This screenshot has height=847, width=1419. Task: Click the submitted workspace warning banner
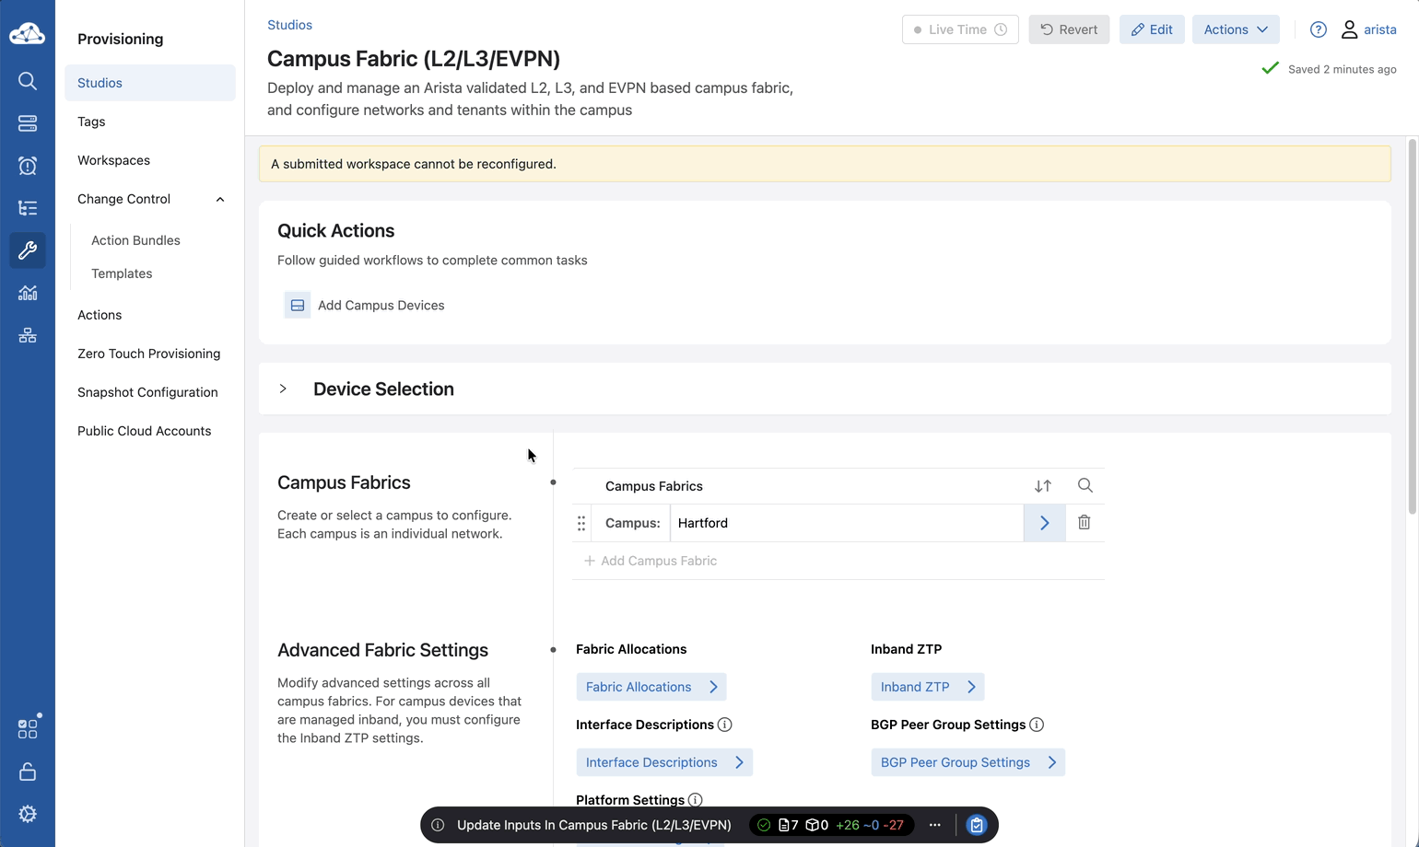click(x=825, y=164)
